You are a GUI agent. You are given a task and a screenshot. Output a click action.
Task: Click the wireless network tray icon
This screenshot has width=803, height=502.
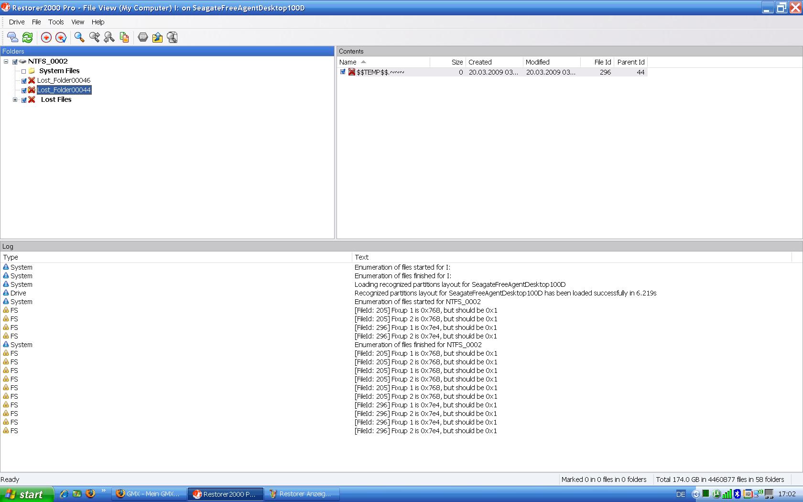point(759,494)
